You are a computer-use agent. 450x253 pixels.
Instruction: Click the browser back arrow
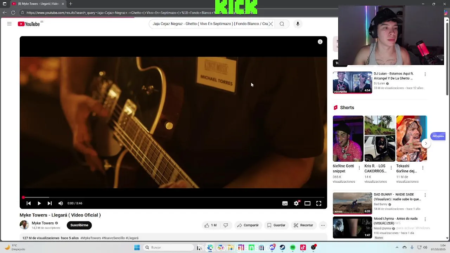4,13
